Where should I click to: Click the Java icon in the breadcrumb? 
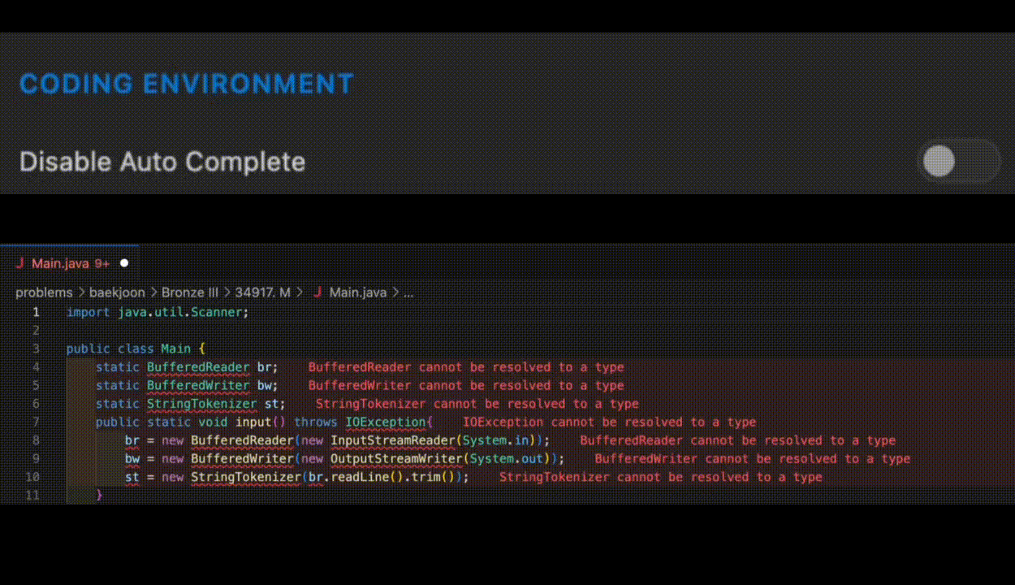pos(317,292)
